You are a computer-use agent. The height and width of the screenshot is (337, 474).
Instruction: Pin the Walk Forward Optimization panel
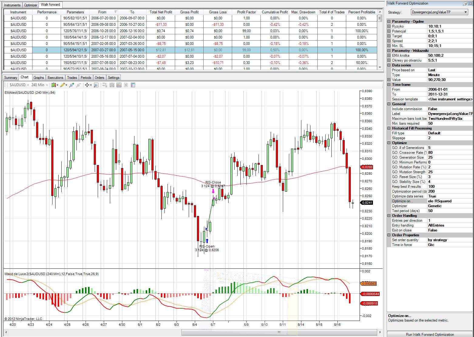[465, 4]
